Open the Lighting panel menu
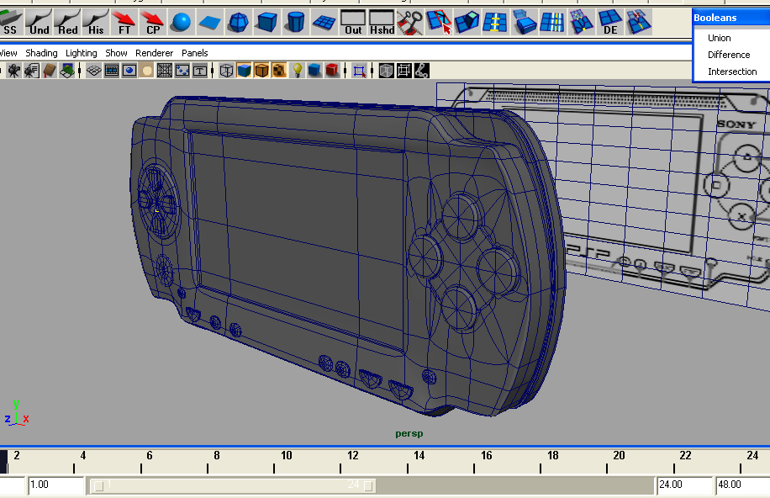The height and width of the screenshot is (498, 770). coord(82,53)
